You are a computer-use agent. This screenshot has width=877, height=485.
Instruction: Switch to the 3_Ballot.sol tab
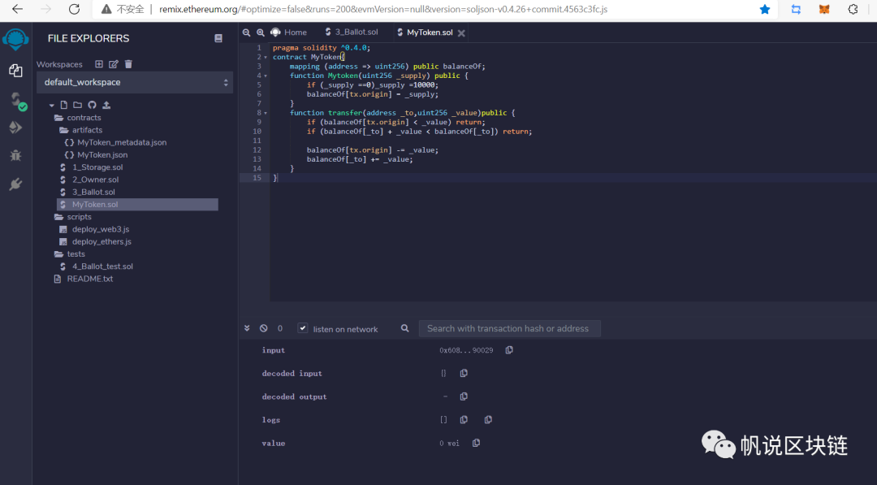tap(352, 32)
